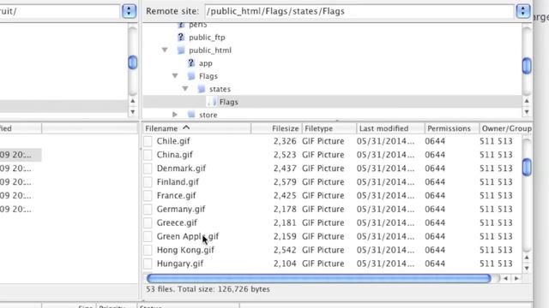Click local tree scroll down arrow

pos(132,112)
